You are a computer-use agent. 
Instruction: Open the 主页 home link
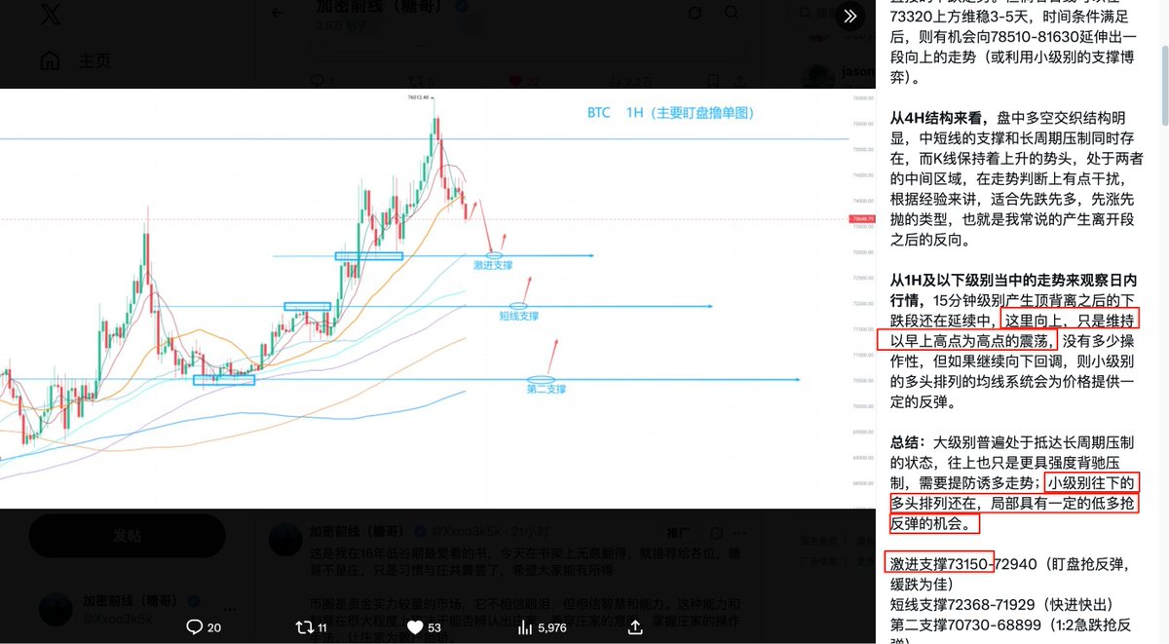tap(95, 60)
